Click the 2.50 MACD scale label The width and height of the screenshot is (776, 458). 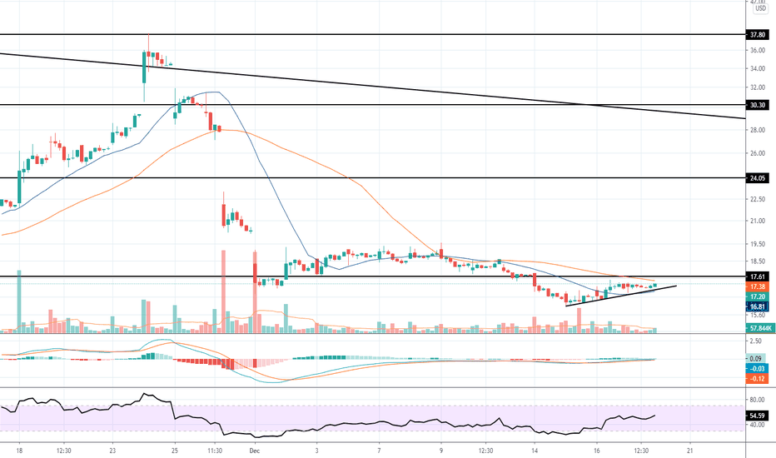pos(756,341)
